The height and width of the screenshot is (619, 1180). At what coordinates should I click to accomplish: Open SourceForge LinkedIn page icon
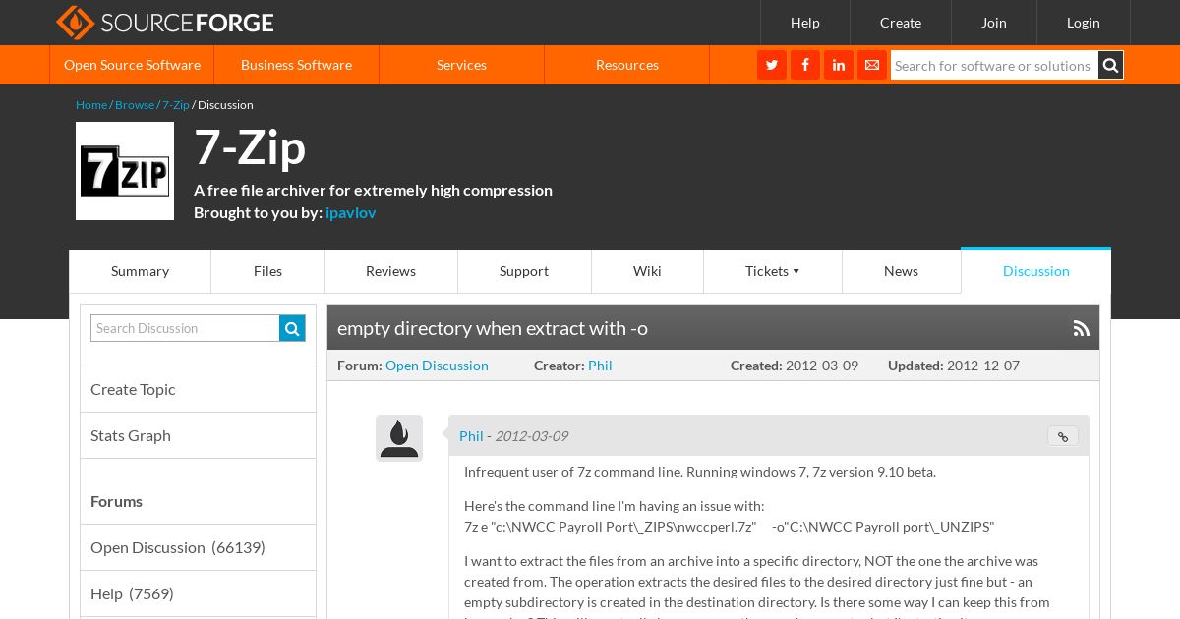[839, 65]
